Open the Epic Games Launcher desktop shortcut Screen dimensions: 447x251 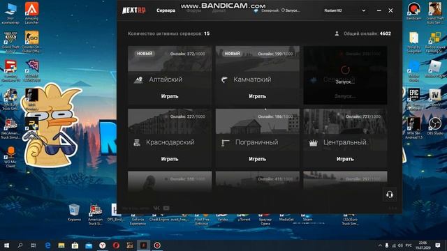(x=413, y=100)
